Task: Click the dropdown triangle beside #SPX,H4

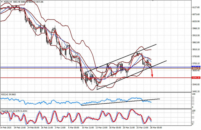Action: 1,2
